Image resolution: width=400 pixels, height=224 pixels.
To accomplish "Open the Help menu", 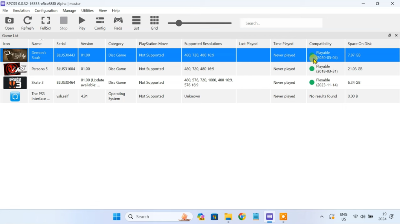I will point(116,11).
